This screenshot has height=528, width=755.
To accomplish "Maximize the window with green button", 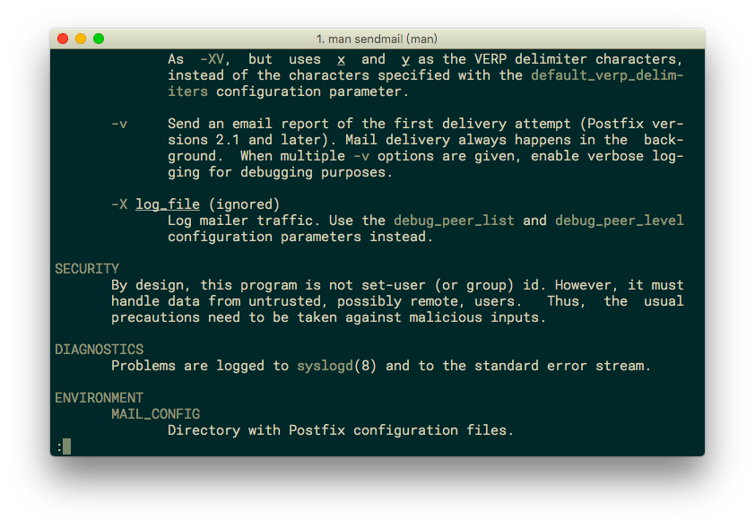I will point(99,39).
